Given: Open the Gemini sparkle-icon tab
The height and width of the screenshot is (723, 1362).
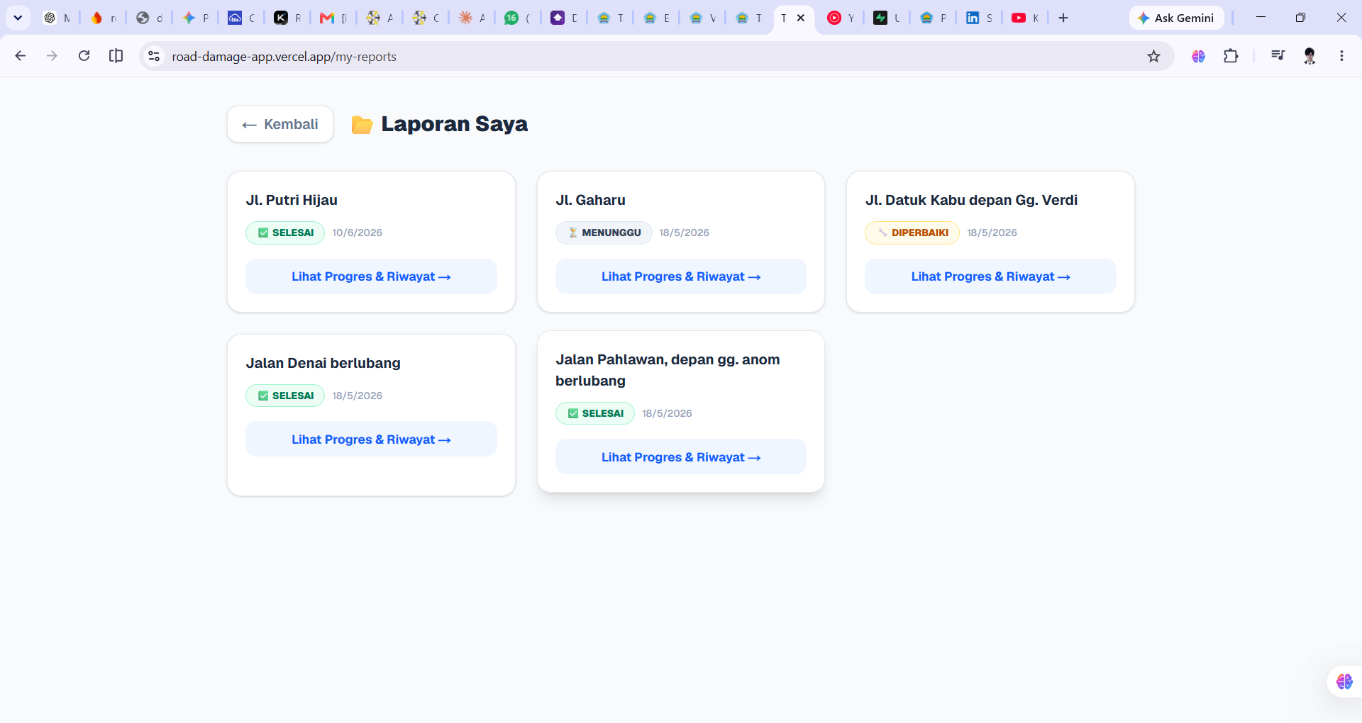Looking at the screenshot, I should [x=196, y=18].
